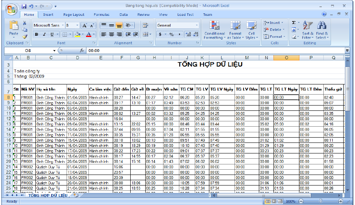Image resolution: width=355 pixels, height=205 pixels.
Task: Apply percent style
Action: coord(172,35)
